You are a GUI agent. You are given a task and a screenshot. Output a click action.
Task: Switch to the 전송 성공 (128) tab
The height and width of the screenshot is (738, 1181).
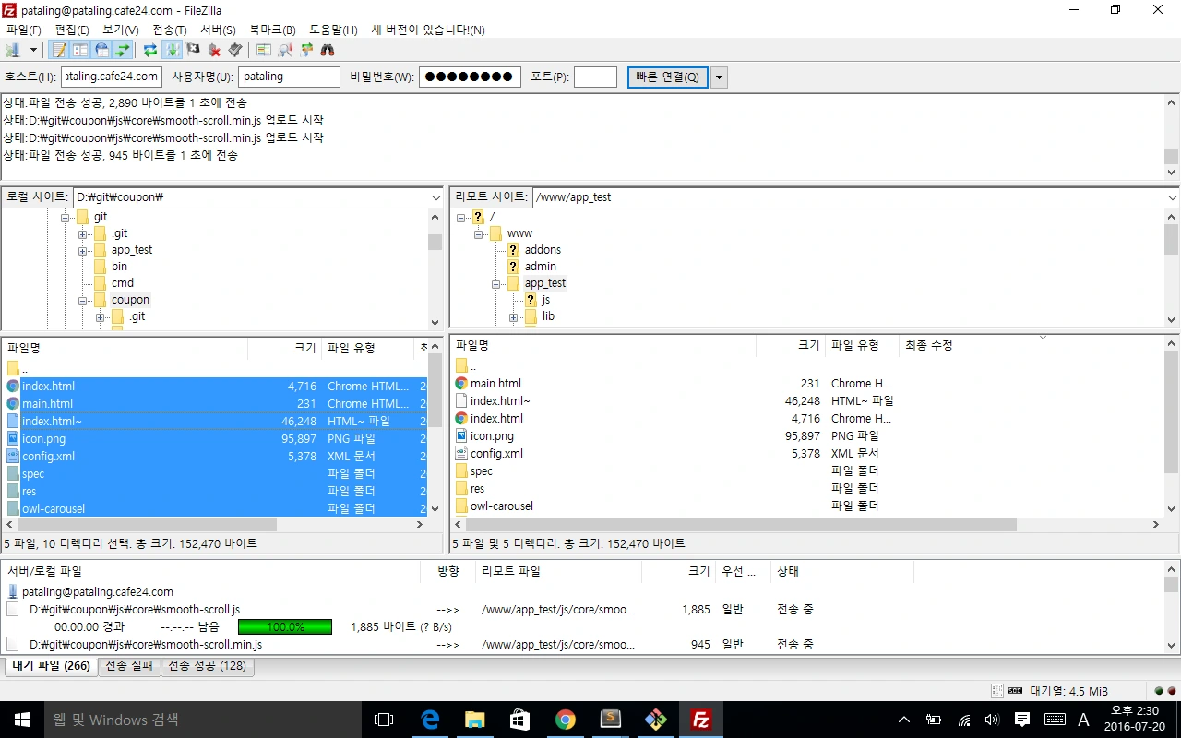(x=208, y=666)
